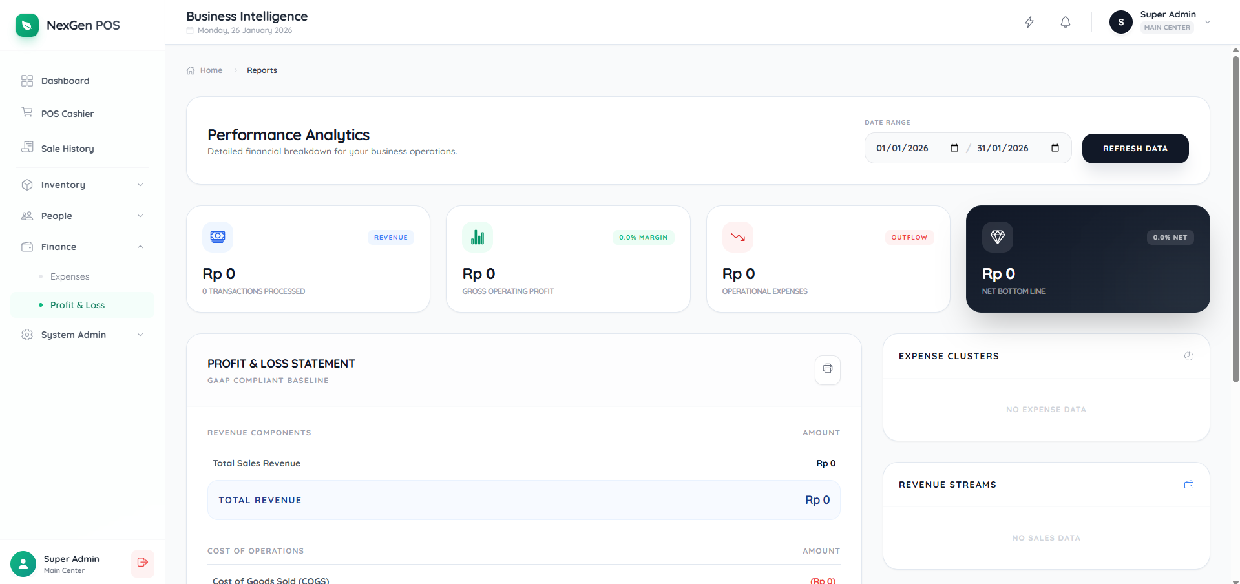Click the Sale History icon in sidebar

point(27,147)
